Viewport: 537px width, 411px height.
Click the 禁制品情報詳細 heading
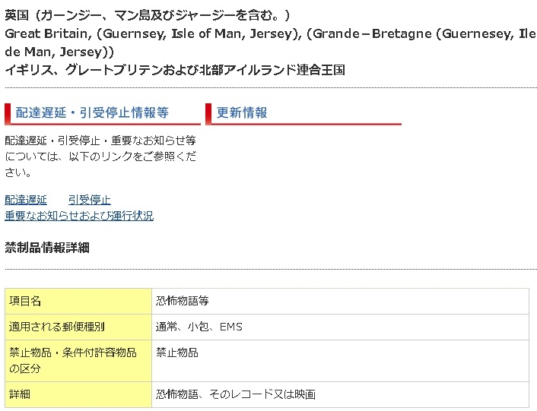click(47, 247)
